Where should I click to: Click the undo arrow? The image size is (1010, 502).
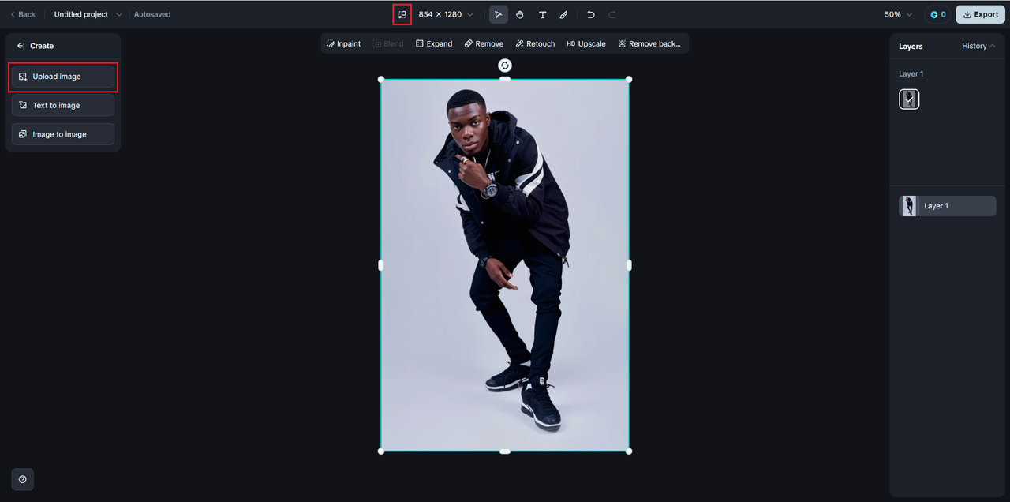point(591,14)
